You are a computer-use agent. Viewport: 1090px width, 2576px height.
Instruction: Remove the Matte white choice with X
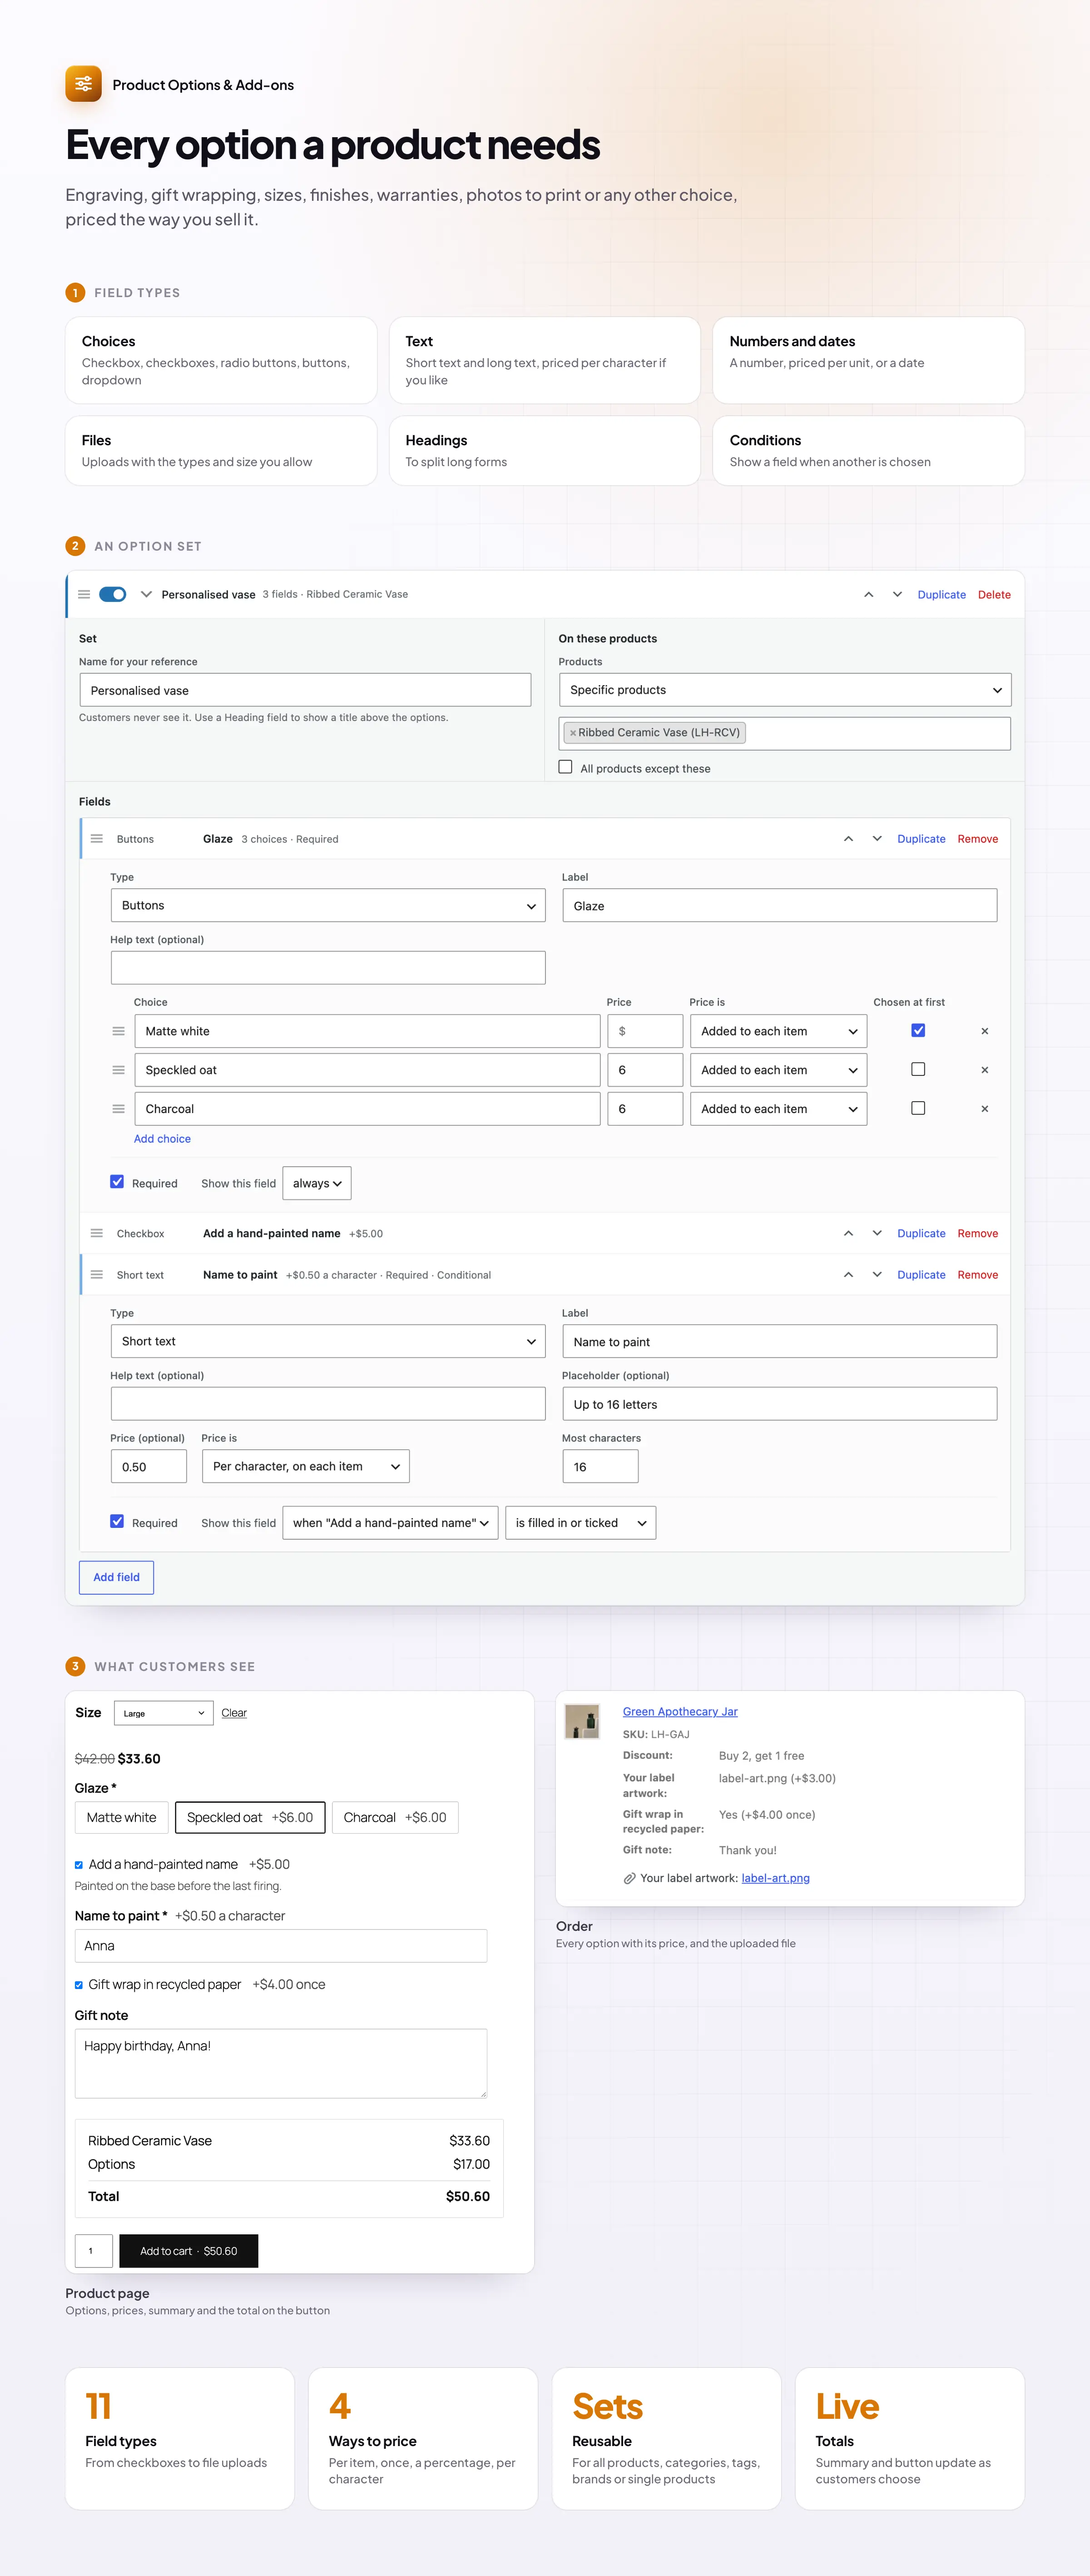984,1031
